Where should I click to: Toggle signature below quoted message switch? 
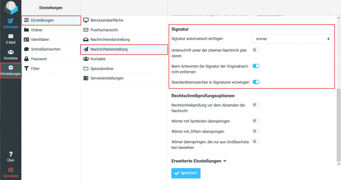pyautogui.click(x=256, y=50)
